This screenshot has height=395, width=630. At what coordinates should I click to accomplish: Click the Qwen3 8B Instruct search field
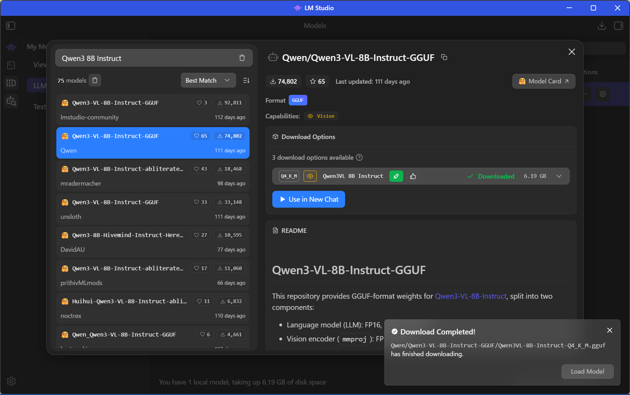coord(147,58)
